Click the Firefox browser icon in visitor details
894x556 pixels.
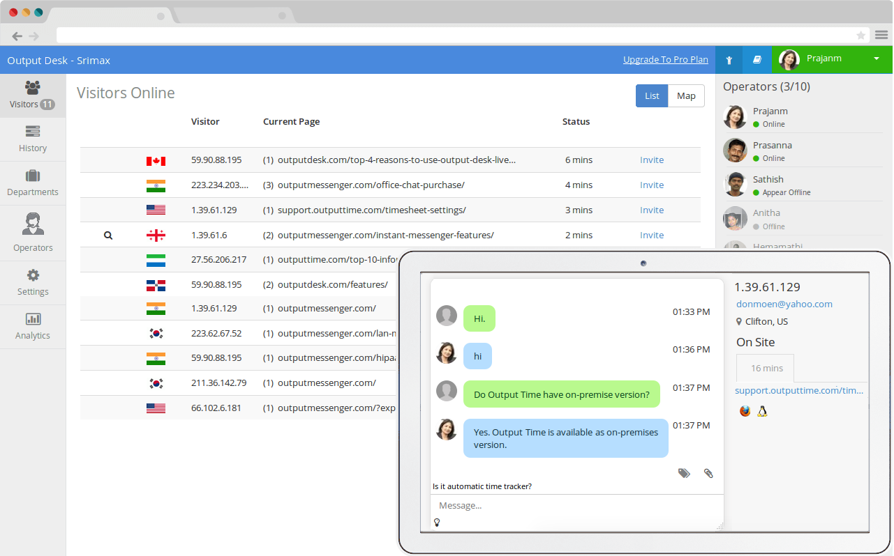[745, 411]
